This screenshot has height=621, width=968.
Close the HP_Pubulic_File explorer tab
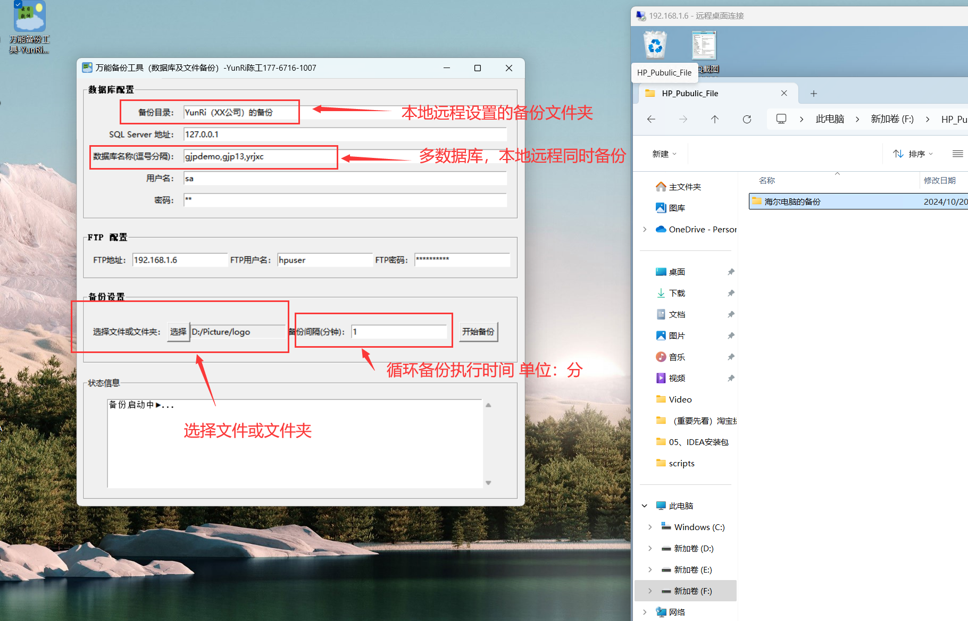(784, 93)
